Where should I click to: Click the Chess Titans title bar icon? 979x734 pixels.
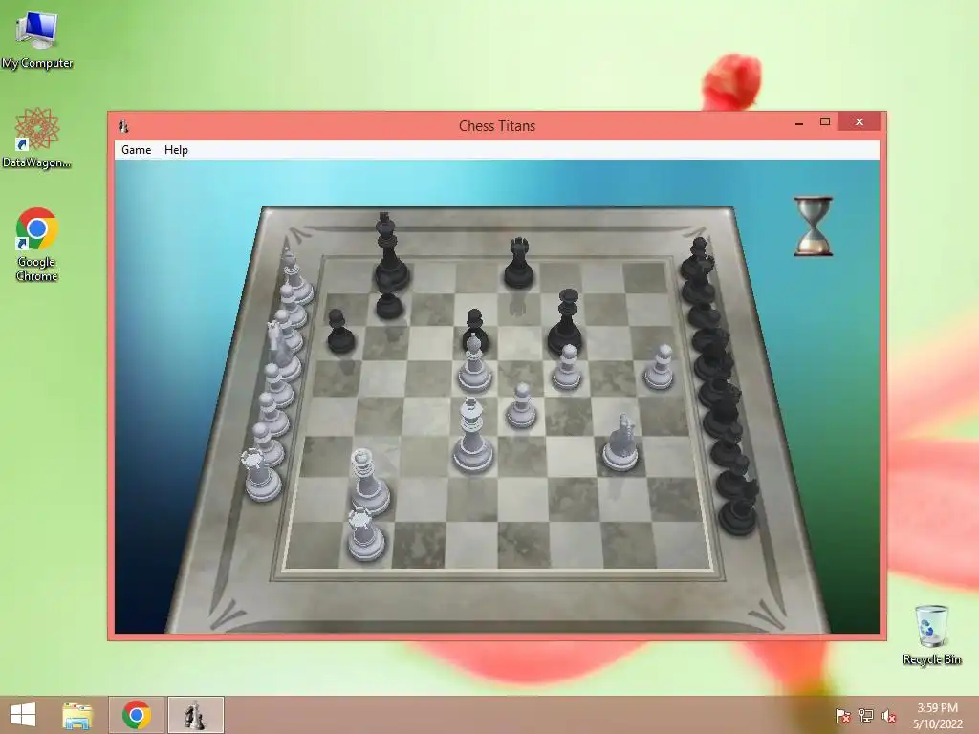[123, 126]
